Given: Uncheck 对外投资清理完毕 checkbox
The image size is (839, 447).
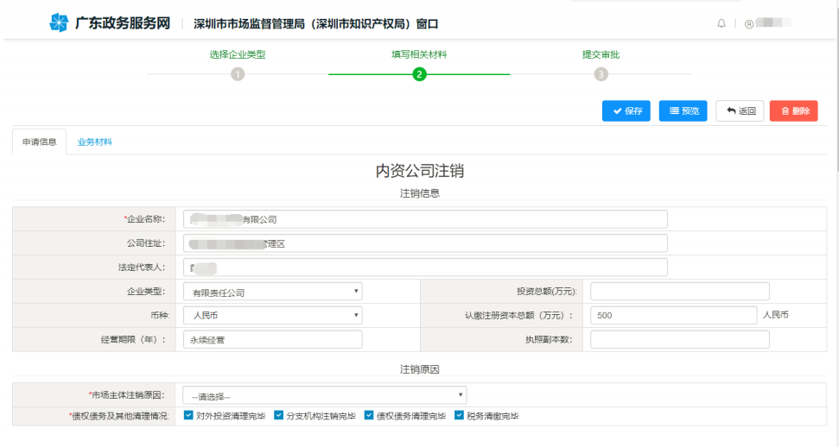Looking at the screenshot, I should pyautogui.click(x=189, y=416).
